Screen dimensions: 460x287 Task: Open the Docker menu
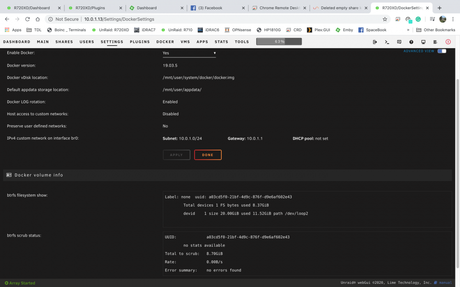point(165,42)
